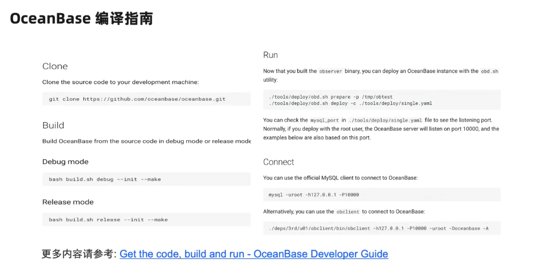Click the 'OceanBase 编译指南' slide title
This screenshot has height=277, width=545.
[x=81, y=18]
